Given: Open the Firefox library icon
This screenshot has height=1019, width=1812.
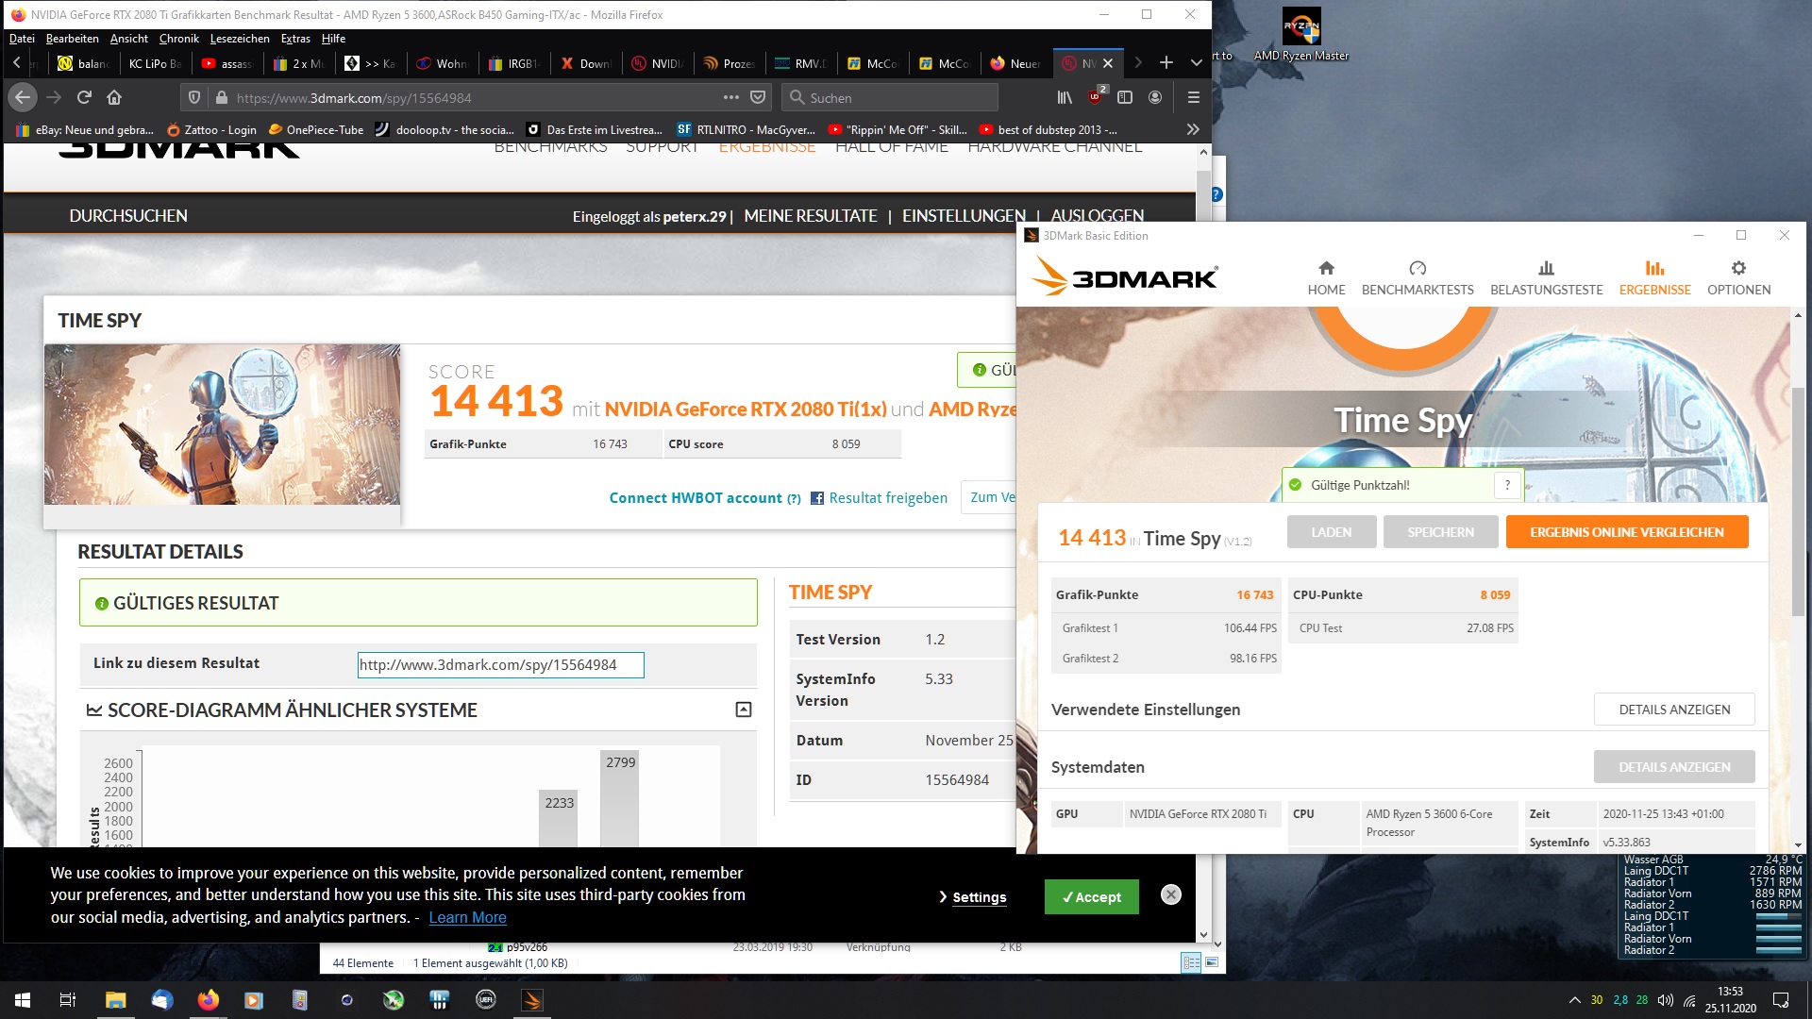Looking at the screenshot, I should pyautogui.click(x=1065, y=97).
